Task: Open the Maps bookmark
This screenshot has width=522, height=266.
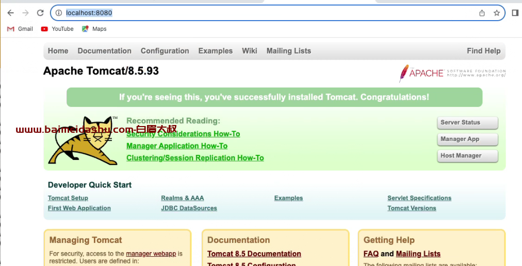Action: [x=94, y=29]
